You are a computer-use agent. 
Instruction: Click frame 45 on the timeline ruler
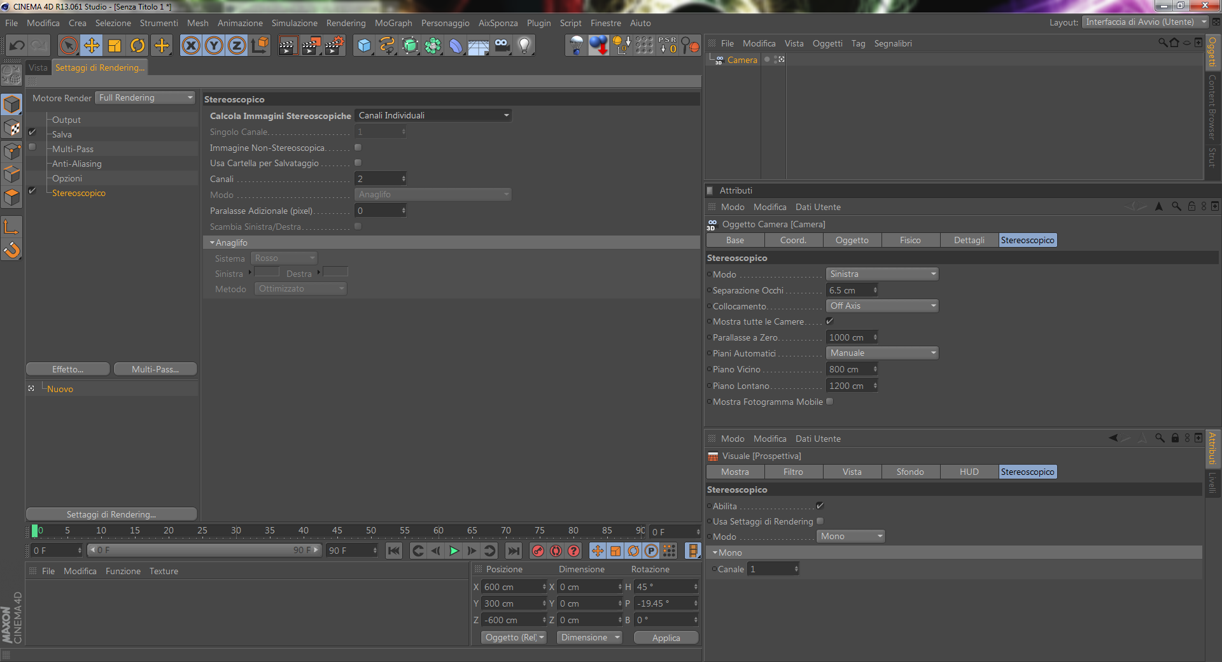[x=337, y=531]
